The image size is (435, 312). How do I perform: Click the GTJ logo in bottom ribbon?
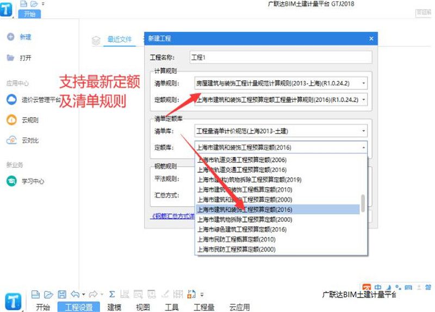click(x=13, y=302)
